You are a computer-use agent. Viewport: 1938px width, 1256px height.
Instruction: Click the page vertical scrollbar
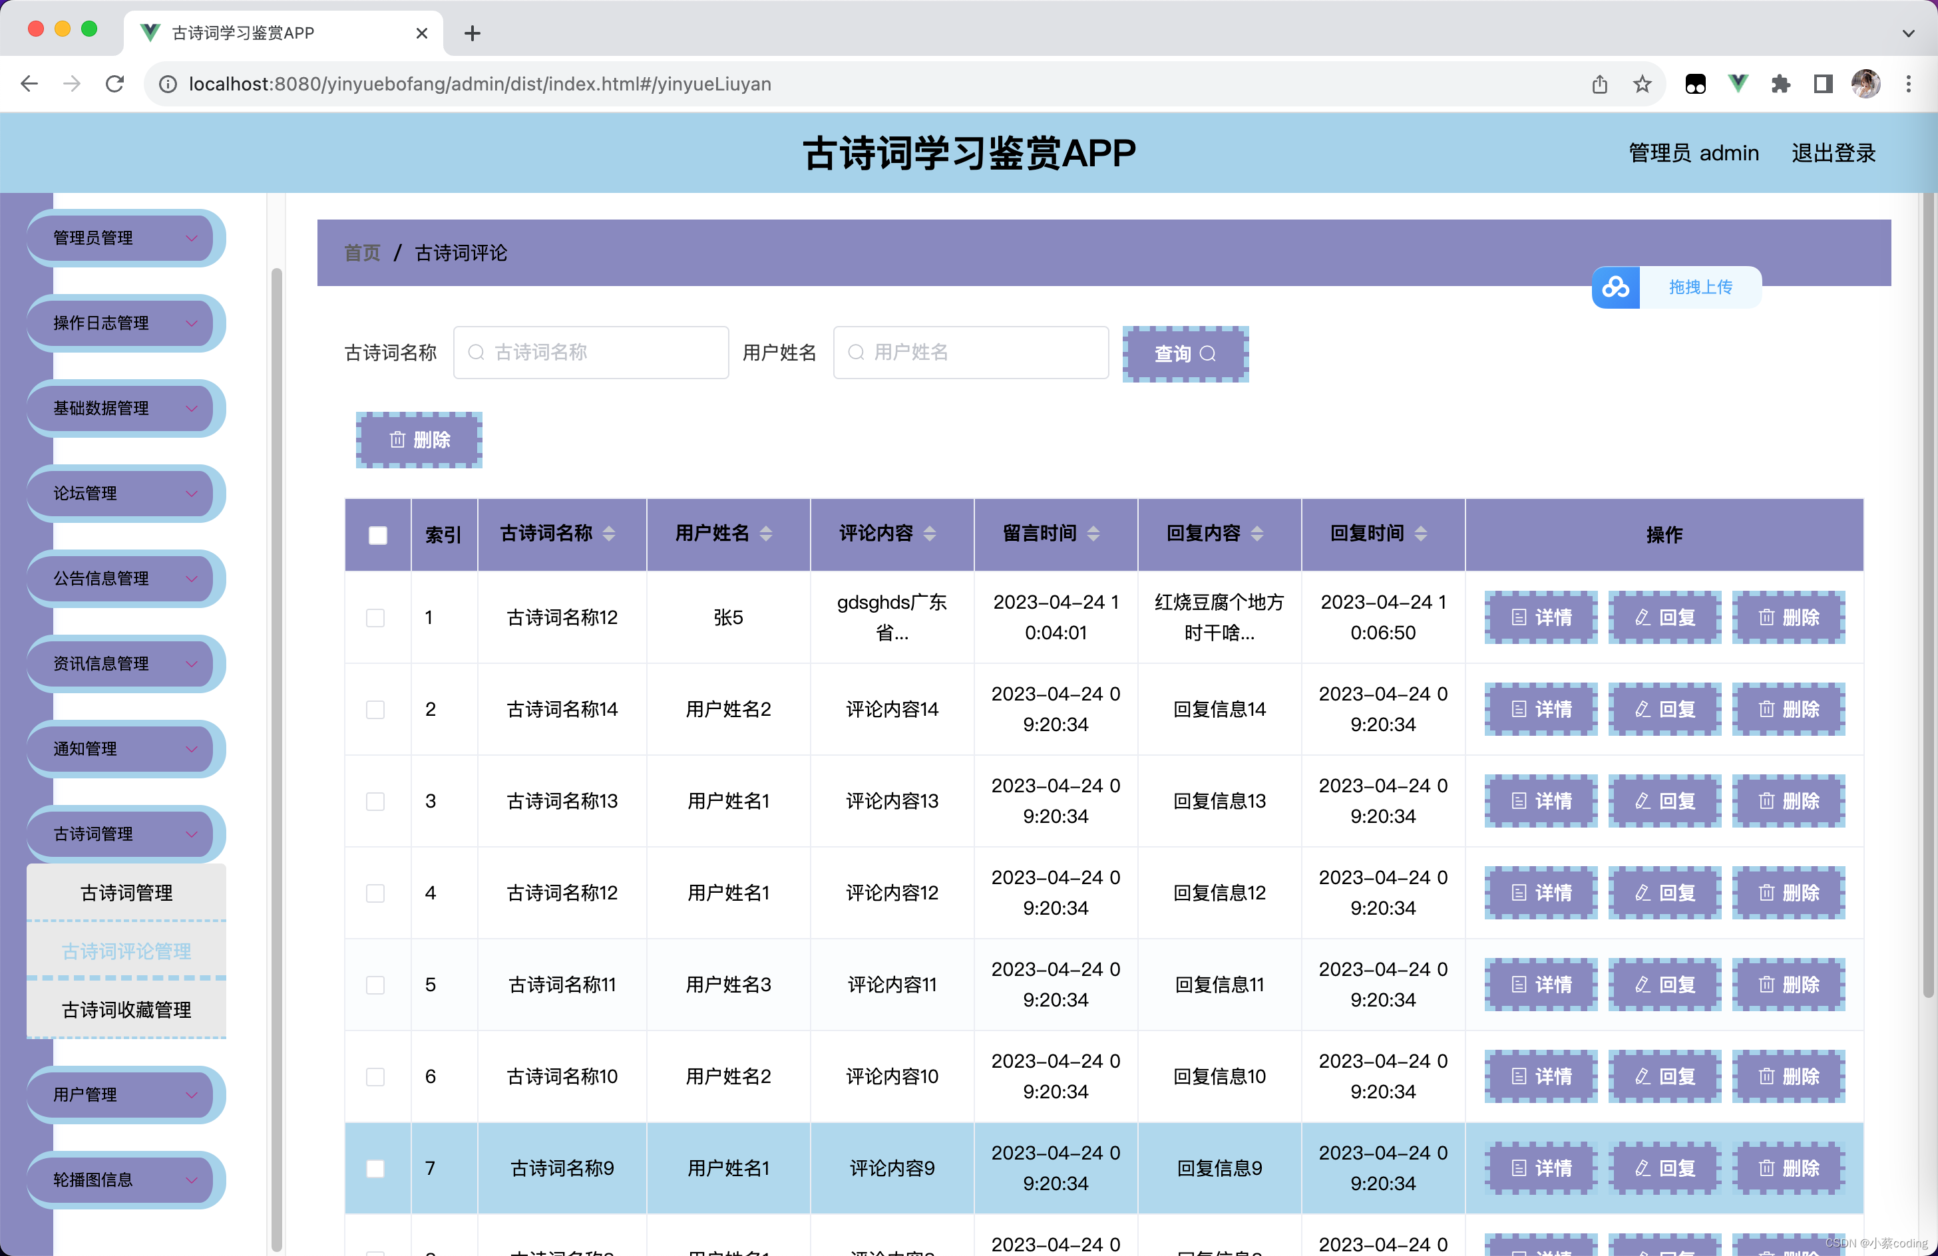pyautogui.click(x=1927, y=595)
